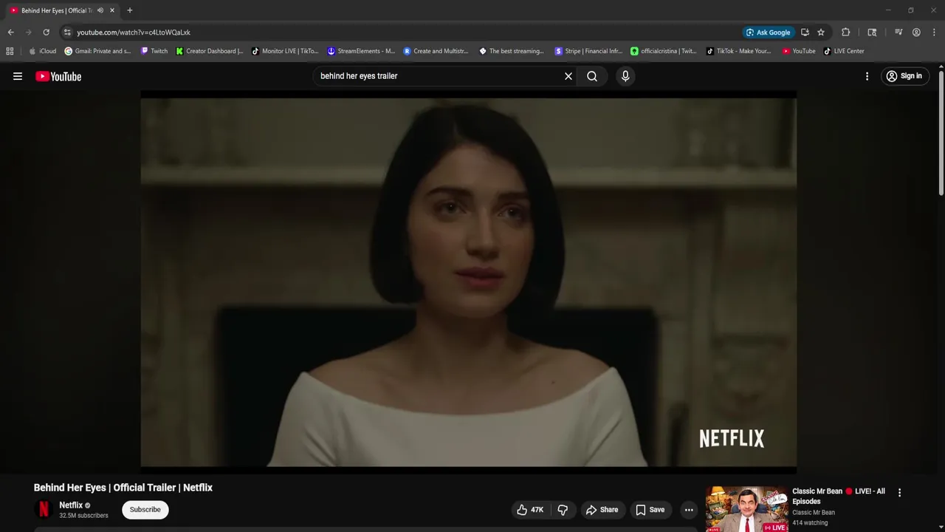Screen dimensions: 945x532
Task: Open iCloud bookmark
Action: pos(42,51)
